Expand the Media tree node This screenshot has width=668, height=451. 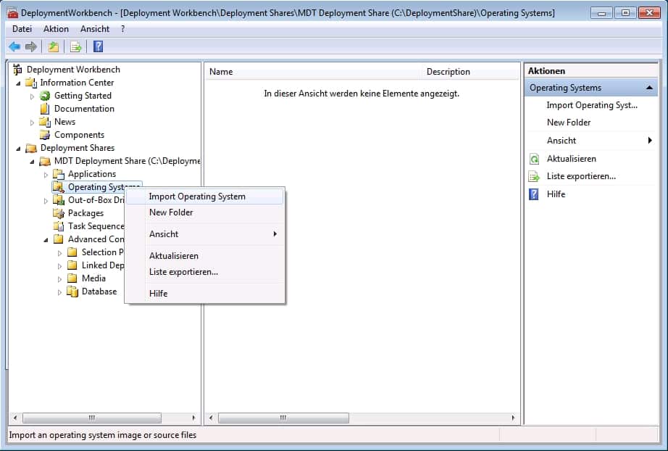[x=59, y=279]
